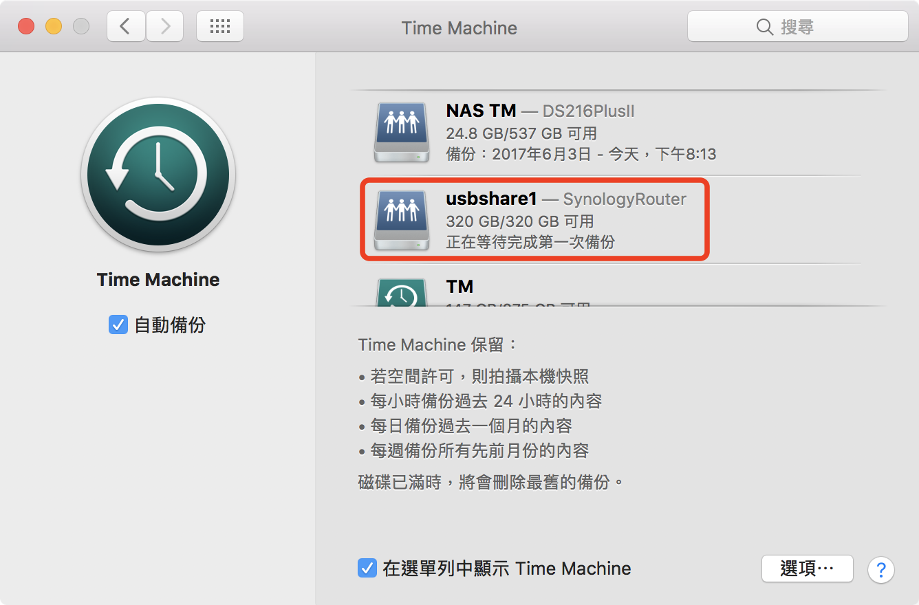
Task: Click the TM backup disk icon
Action: [402, 293]
